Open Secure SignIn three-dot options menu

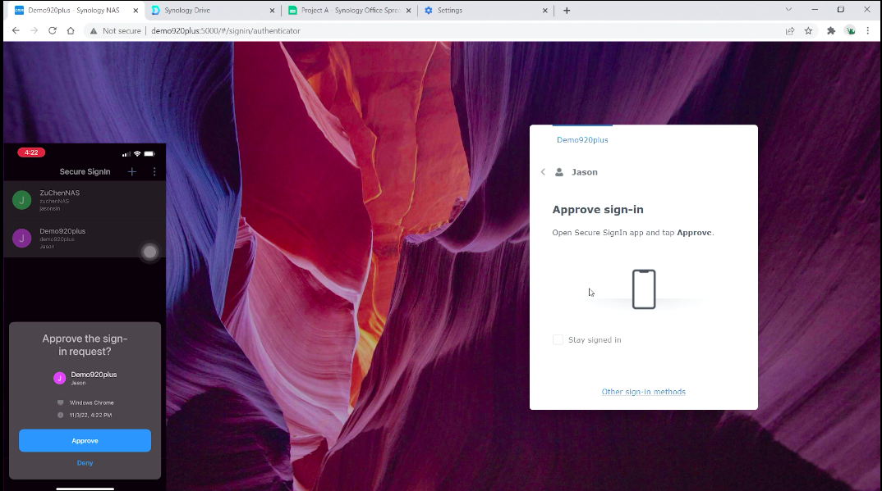point(154,171)
